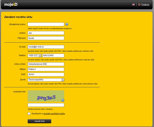Tick the Souhlasím terms checkbox
This screenshot has height=127, width=154.
[29, 114]
